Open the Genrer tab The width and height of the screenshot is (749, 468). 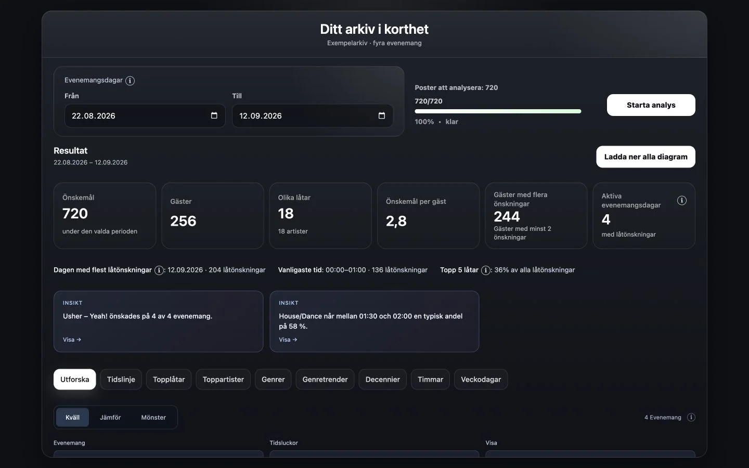click(x=273, y=380)
